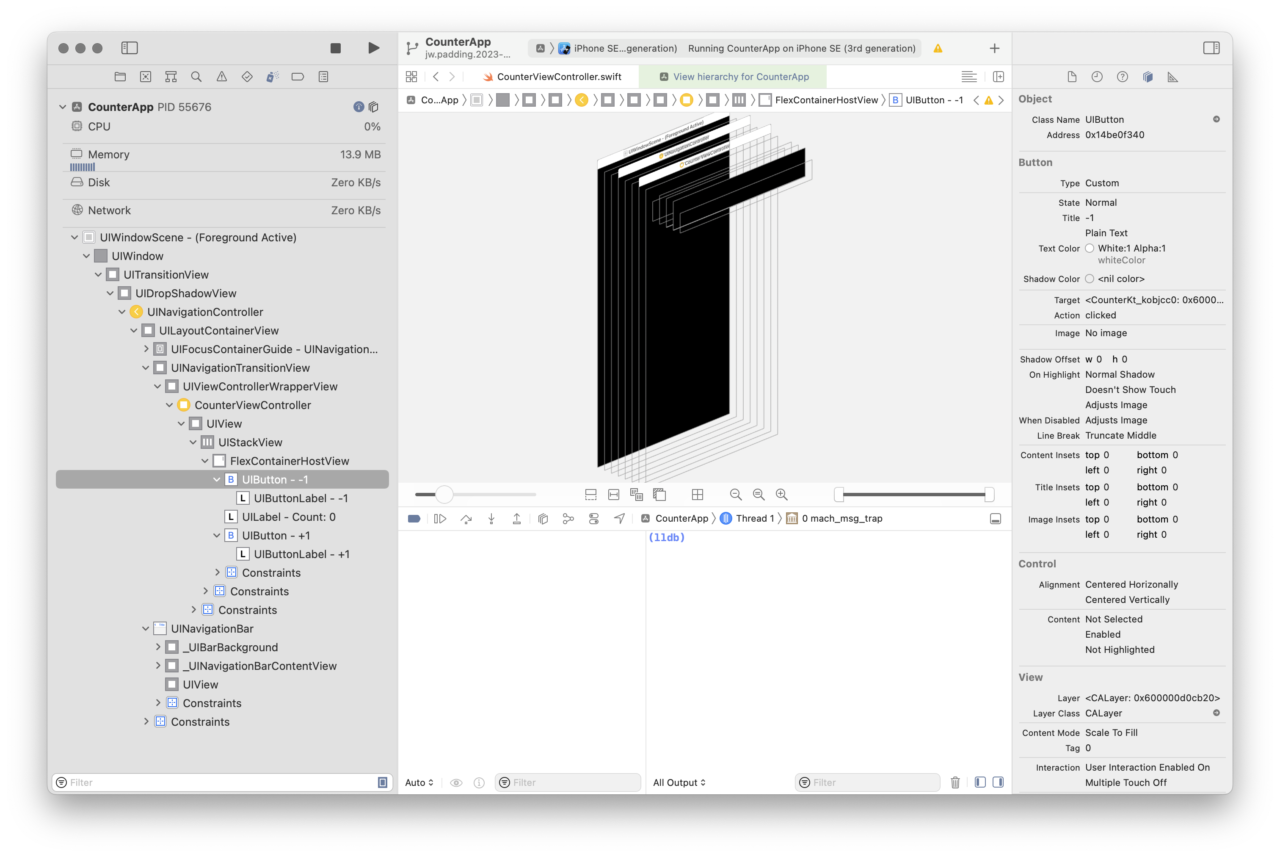
Task: Click FlexContainerHostView in the jump bar
Action: (819, 100)
